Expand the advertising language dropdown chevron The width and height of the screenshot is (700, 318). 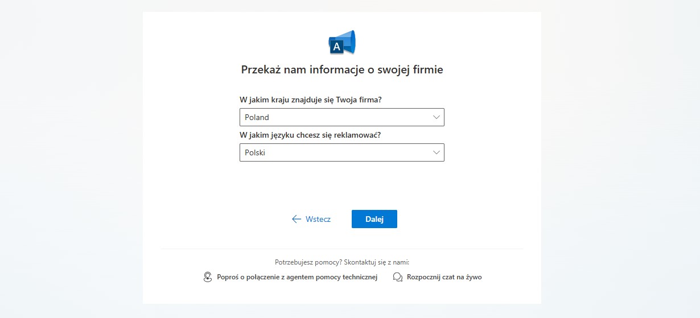[x=437, y=152]
